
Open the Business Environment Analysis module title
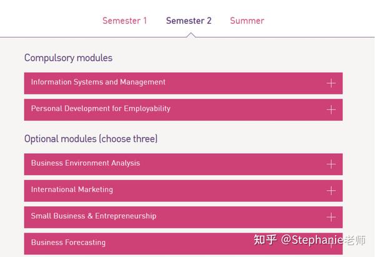click(86, 163)
